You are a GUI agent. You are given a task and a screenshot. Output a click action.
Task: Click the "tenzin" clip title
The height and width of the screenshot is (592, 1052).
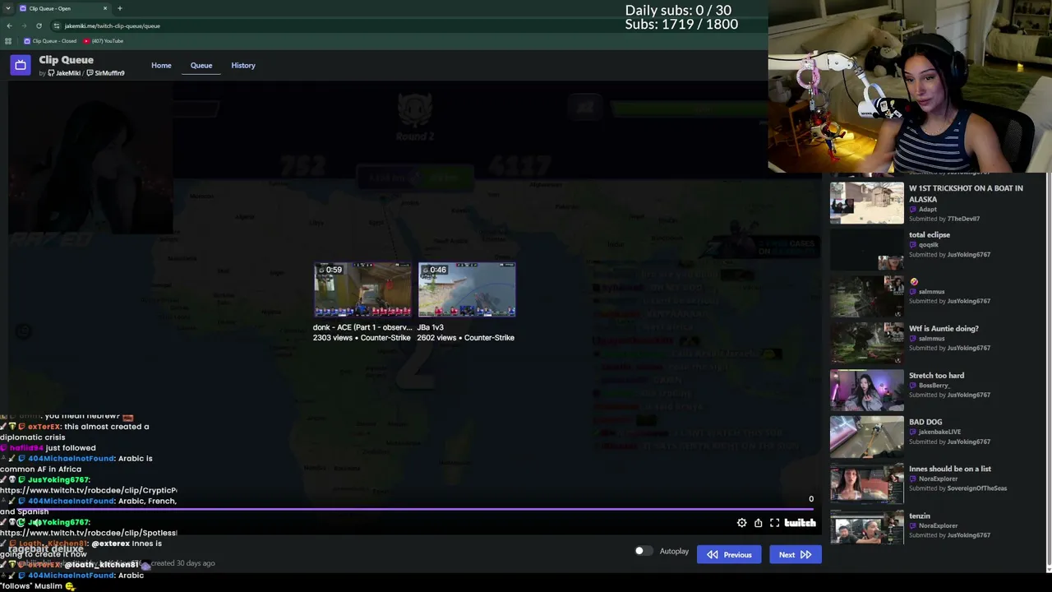[920, 516]
